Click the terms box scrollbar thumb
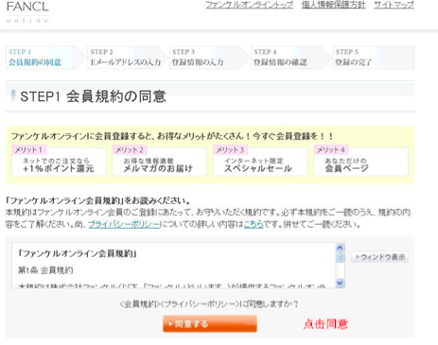438x345 pixels. (x=340, y=258)
